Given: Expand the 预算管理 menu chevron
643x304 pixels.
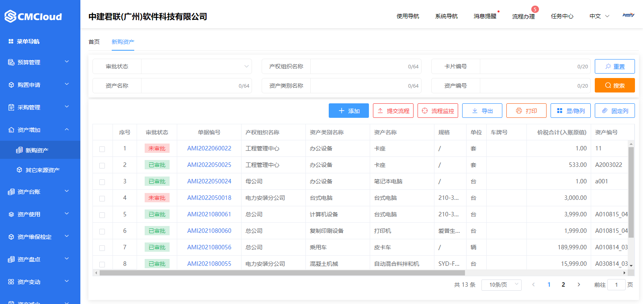Looking at the screenshot, I should (67, 62).
